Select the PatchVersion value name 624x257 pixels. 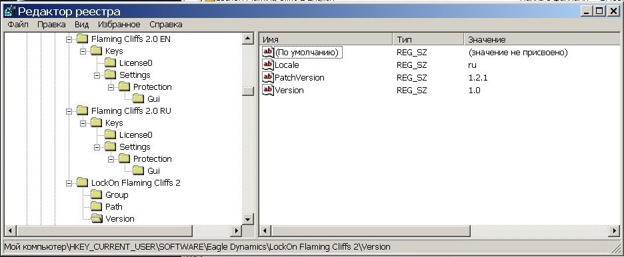[299, 78]
